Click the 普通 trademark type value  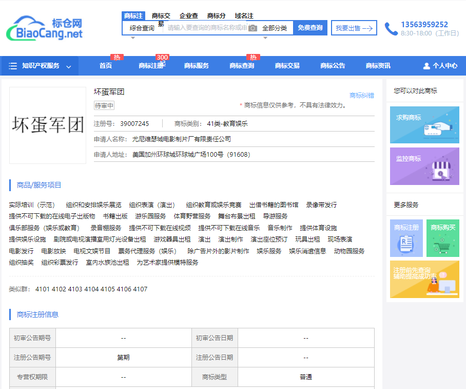306,377
